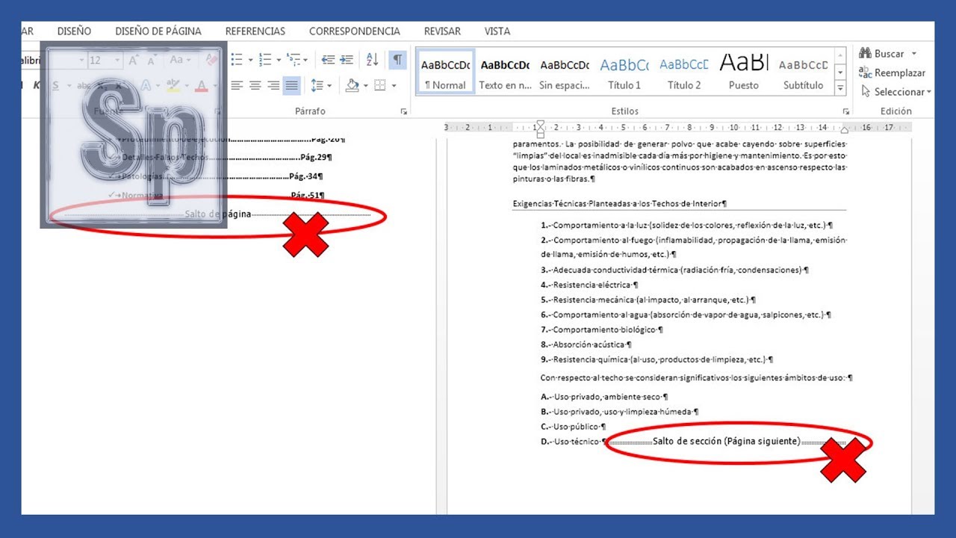Image resolution: width=956 pixels, height=538 pixels.
Task: Click the 'Salto de página' break line
Action: pyautogui.click(x=217, y=214)
